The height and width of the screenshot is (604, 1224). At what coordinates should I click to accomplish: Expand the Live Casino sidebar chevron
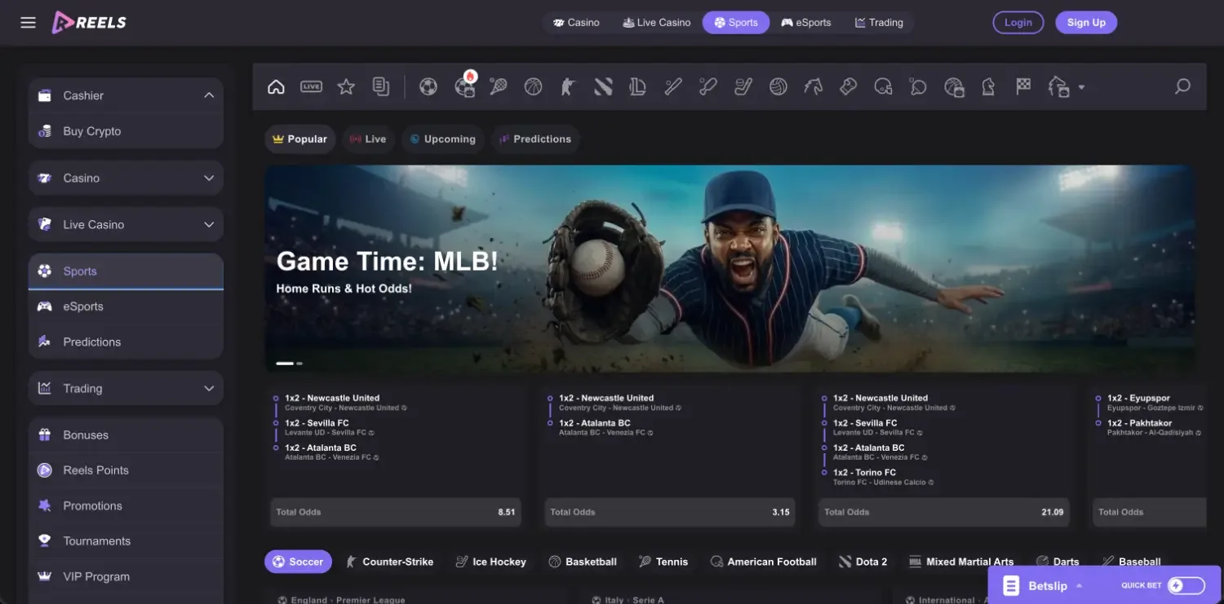(209, 224)
